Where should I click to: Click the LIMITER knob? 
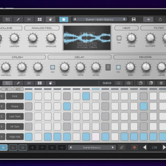tap(14, 38)
